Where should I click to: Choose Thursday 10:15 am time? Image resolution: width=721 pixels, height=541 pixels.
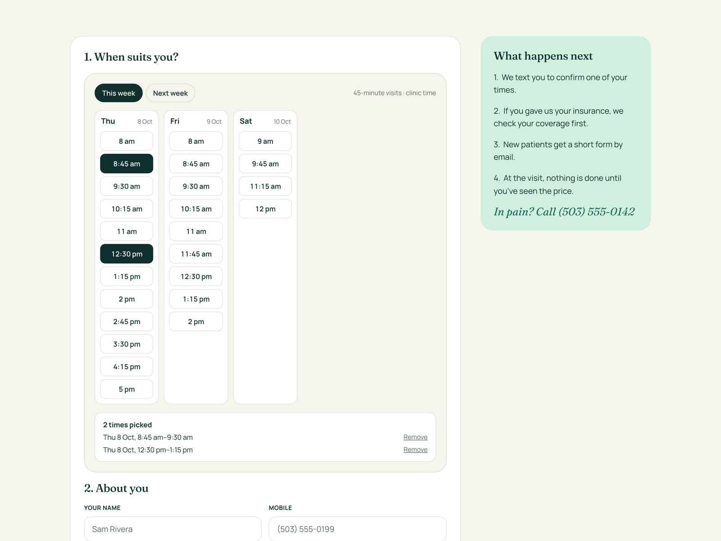click(x=127, y=209)
